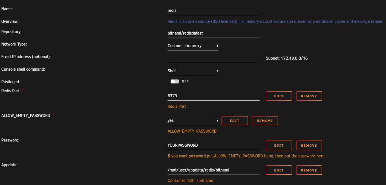
Task: Click the Appdata: label
Action: 10,165
